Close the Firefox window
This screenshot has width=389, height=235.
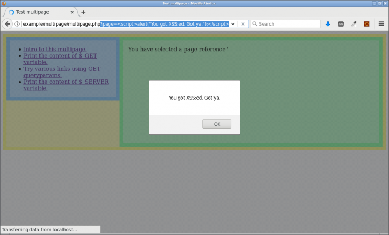385,3
